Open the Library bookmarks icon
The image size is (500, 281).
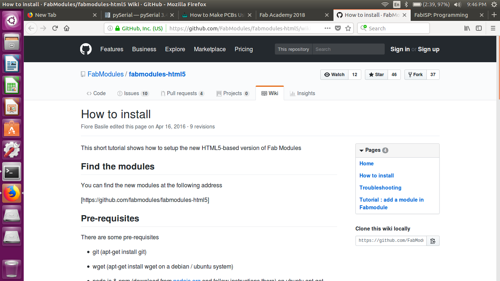tap(467, 28)
